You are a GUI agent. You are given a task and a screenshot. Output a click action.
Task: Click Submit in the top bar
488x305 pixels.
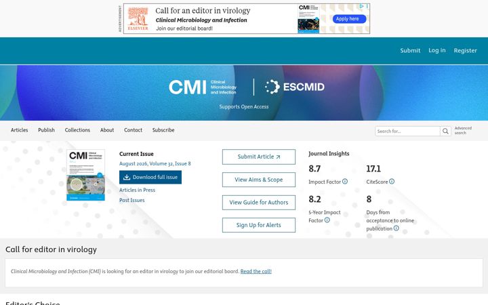pyautogui.click(x=410, y=50)
